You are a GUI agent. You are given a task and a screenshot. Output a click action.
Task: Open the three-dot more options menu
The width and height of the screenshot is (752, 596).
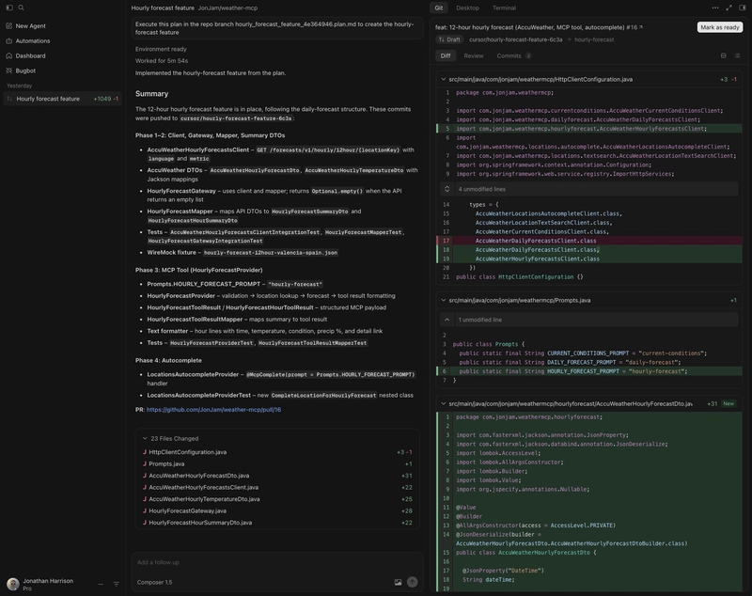tap(715, 8)
